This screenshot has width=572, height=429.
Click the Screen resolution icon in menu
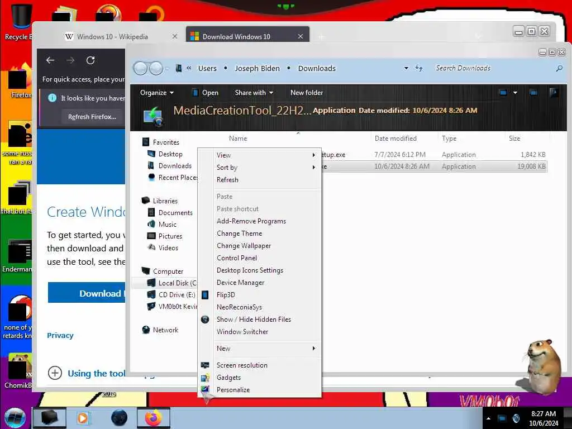[x=205, y=365]
